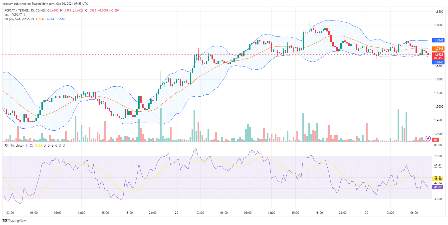Click the close value C1.6923

pos(91,10)
